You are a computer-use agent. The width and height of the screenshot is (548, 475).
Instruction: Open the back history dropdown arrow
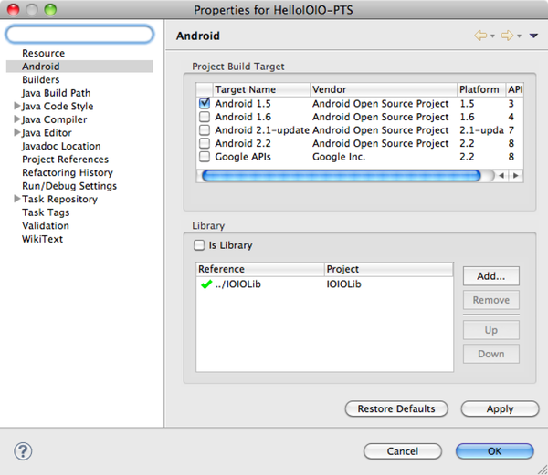point(492,36)
